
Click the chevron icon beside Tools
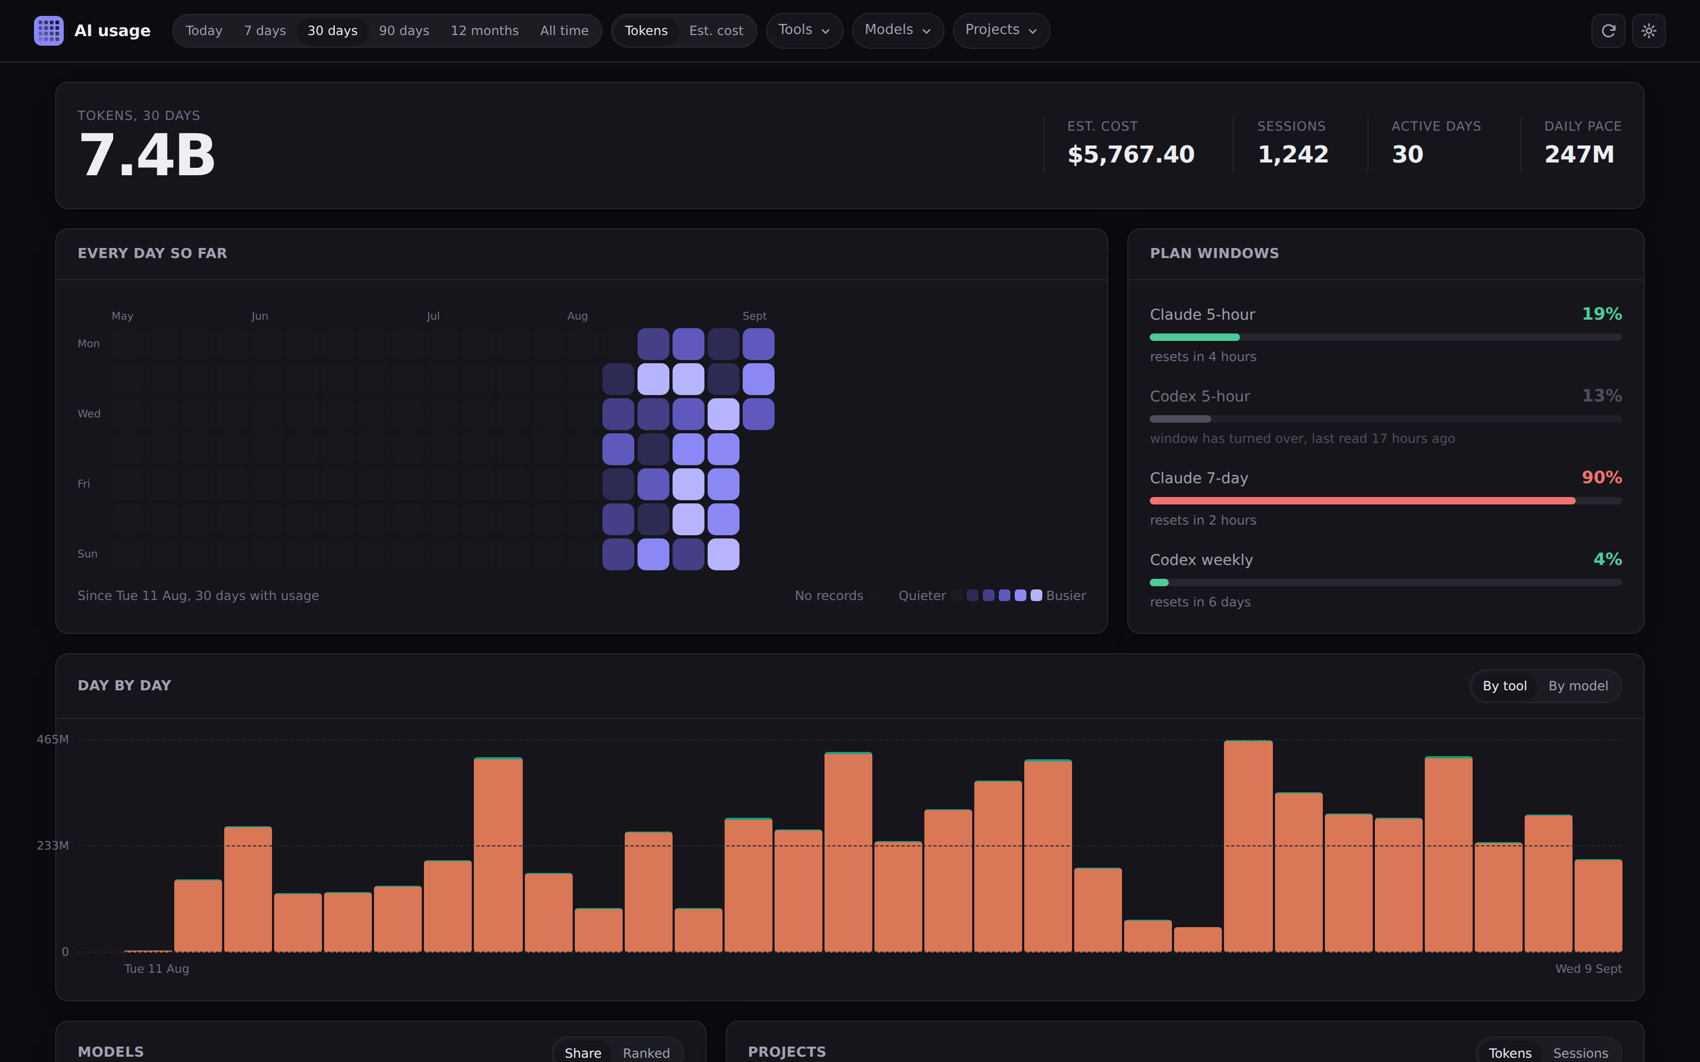click(826, 31)
